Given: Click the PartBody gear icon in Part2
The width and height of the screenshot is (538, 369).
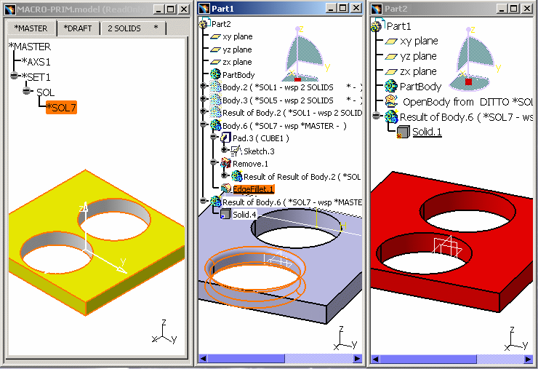Looking at the screenshot, I should 390,87.
